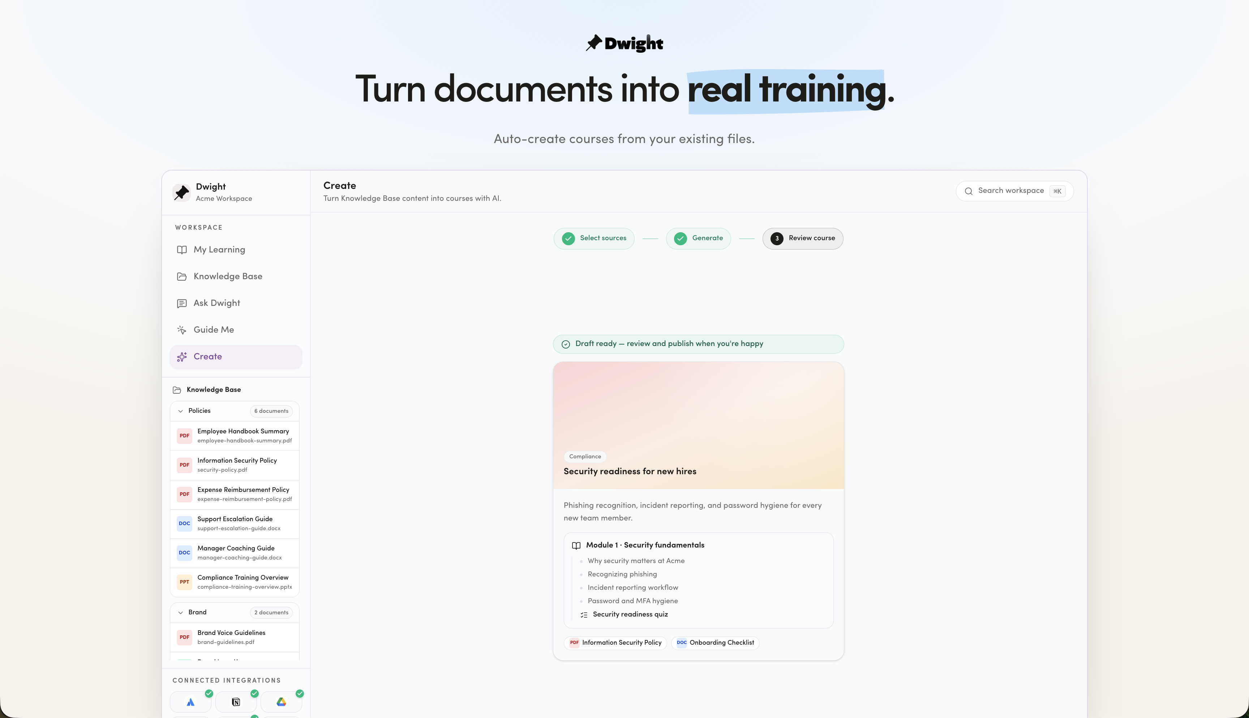Viewport: 1249px width, 718px height.
Task: Click DOC icon of Support Escalation Guide
Action: click(x=184, y=524)
